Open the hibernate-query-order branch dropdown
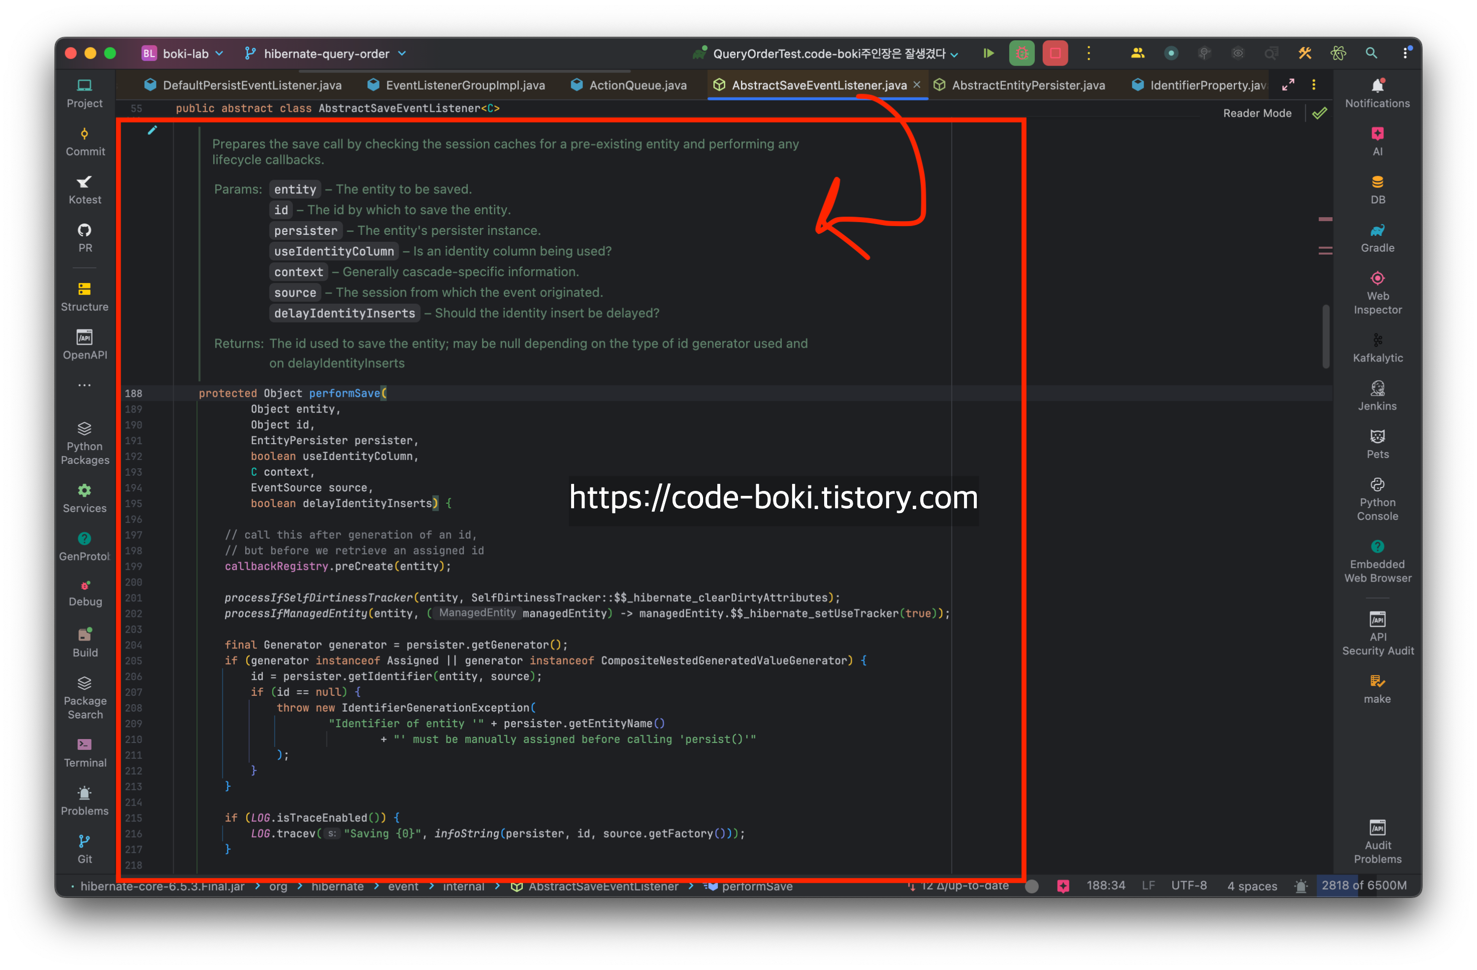1477x970 pixels. point(326,53)
